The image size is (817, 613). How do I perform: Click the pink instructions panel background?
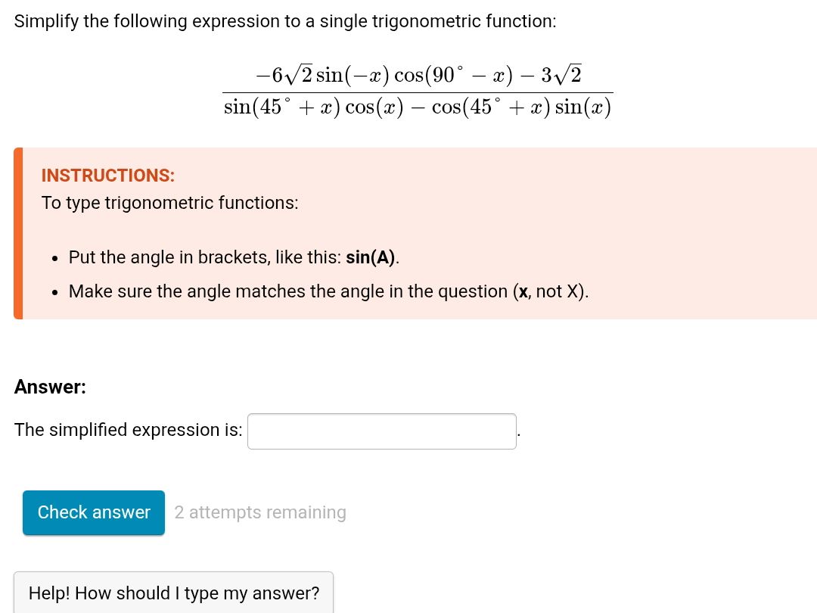click(x=681, y=227)
